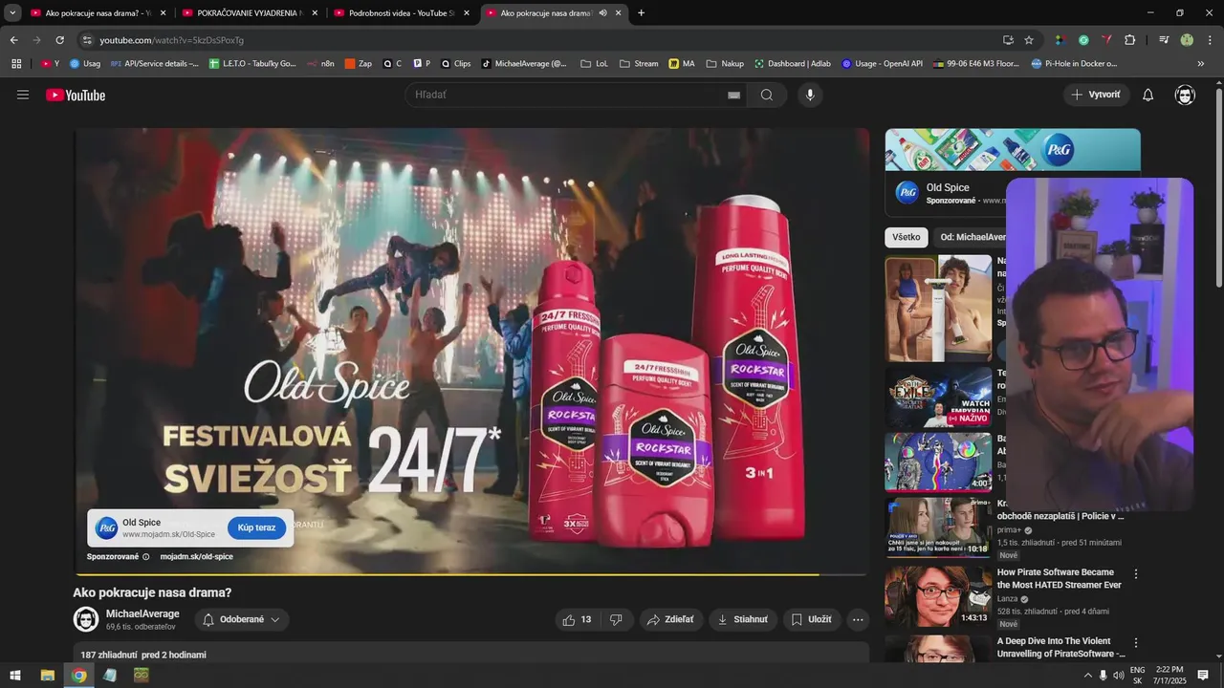
Task: Open options for Deep Dive video
Action: coord(1136,643)
